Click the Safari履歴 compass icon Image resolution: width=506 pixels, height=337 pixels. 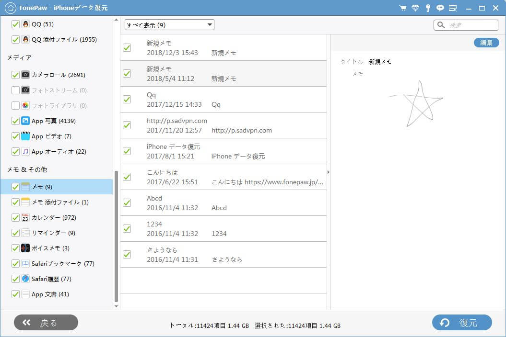pos(25,279)
